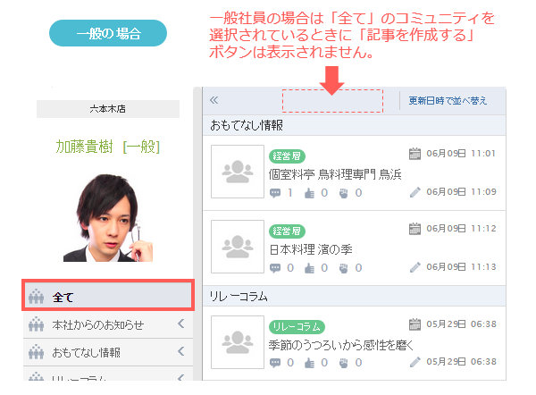536x395 pixels.
Task: Click people icon beside おもてなし情報 in sidebar
Action: [x=37, y=351]
